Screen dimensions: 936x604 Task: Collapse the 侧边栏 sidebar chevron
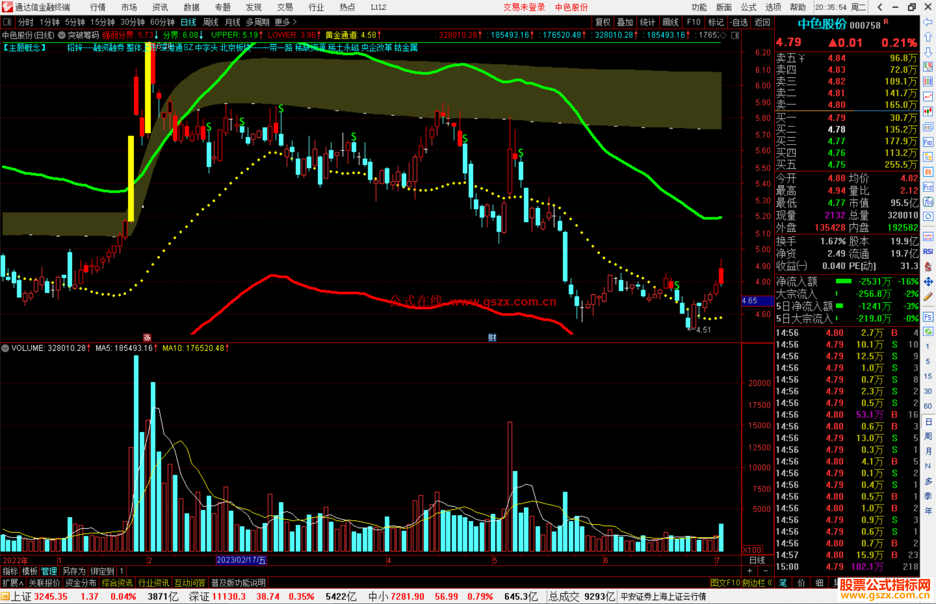(x=770, y=583)
